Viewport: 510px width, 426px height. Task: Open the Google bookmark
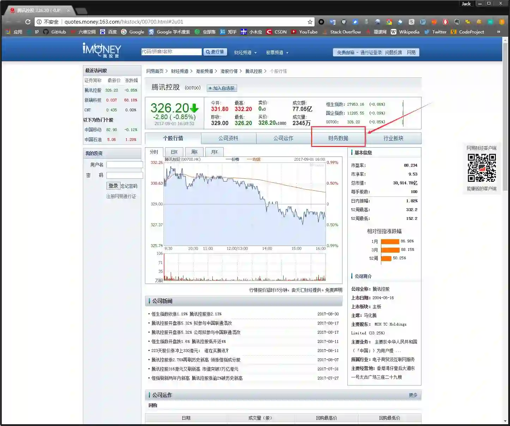coord(133,32)
